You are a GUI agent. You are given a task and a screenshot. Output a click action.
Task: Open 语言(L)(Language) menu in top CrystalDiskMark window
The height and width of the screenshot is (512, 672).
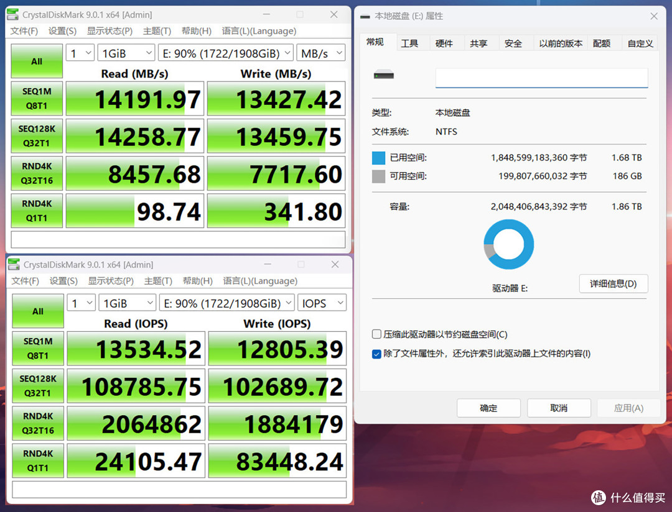[x=259, y=31]
